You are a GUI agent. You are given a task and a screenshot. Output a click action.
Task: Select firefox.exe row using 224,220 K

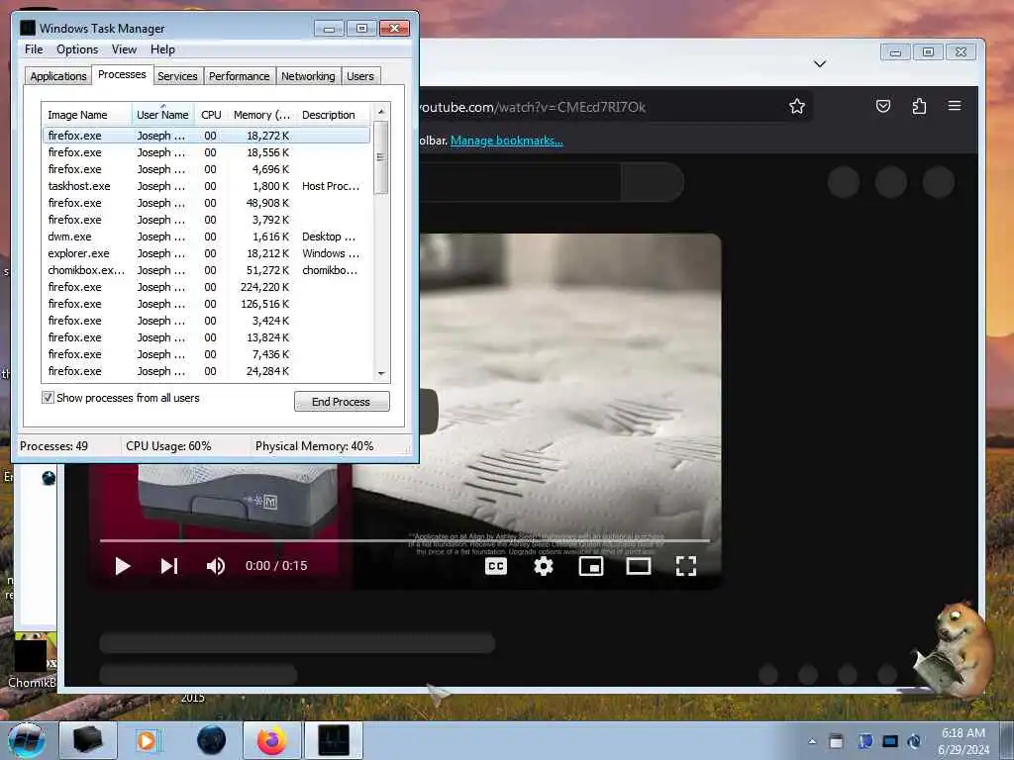point(206,287)
